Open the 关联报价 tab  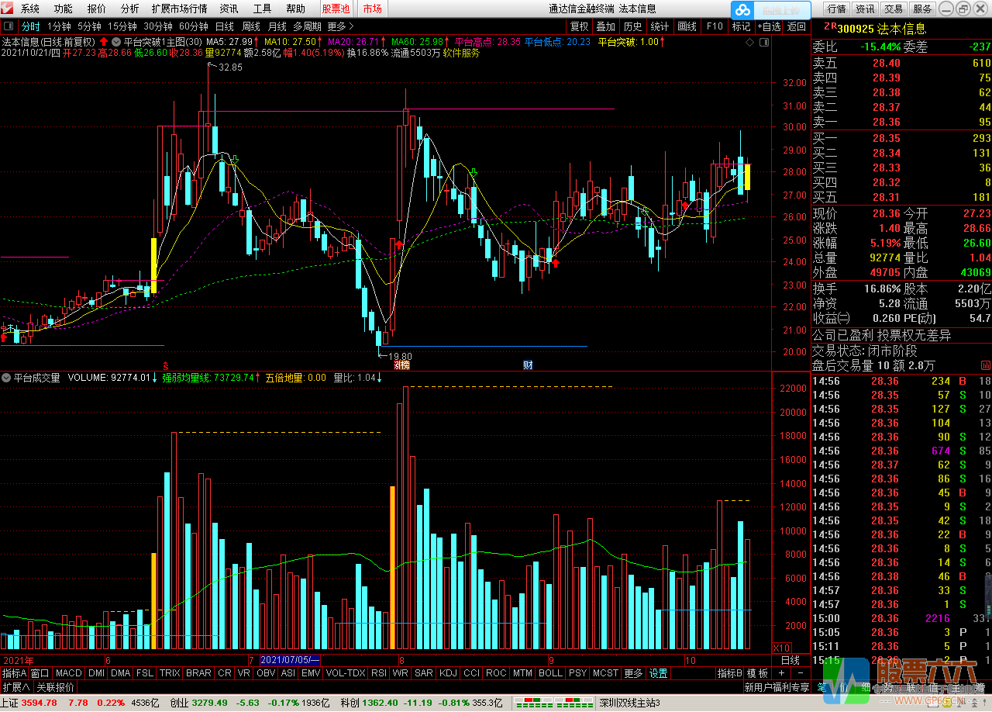pos(56,687)
